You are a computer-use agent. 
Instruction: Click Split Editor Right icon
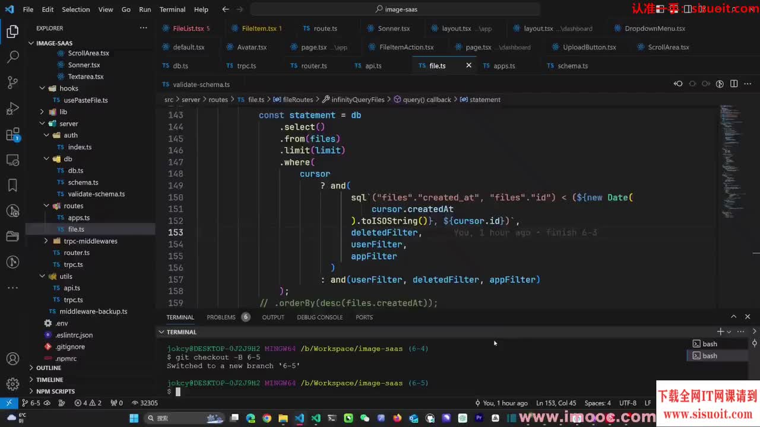click(734, 84)
